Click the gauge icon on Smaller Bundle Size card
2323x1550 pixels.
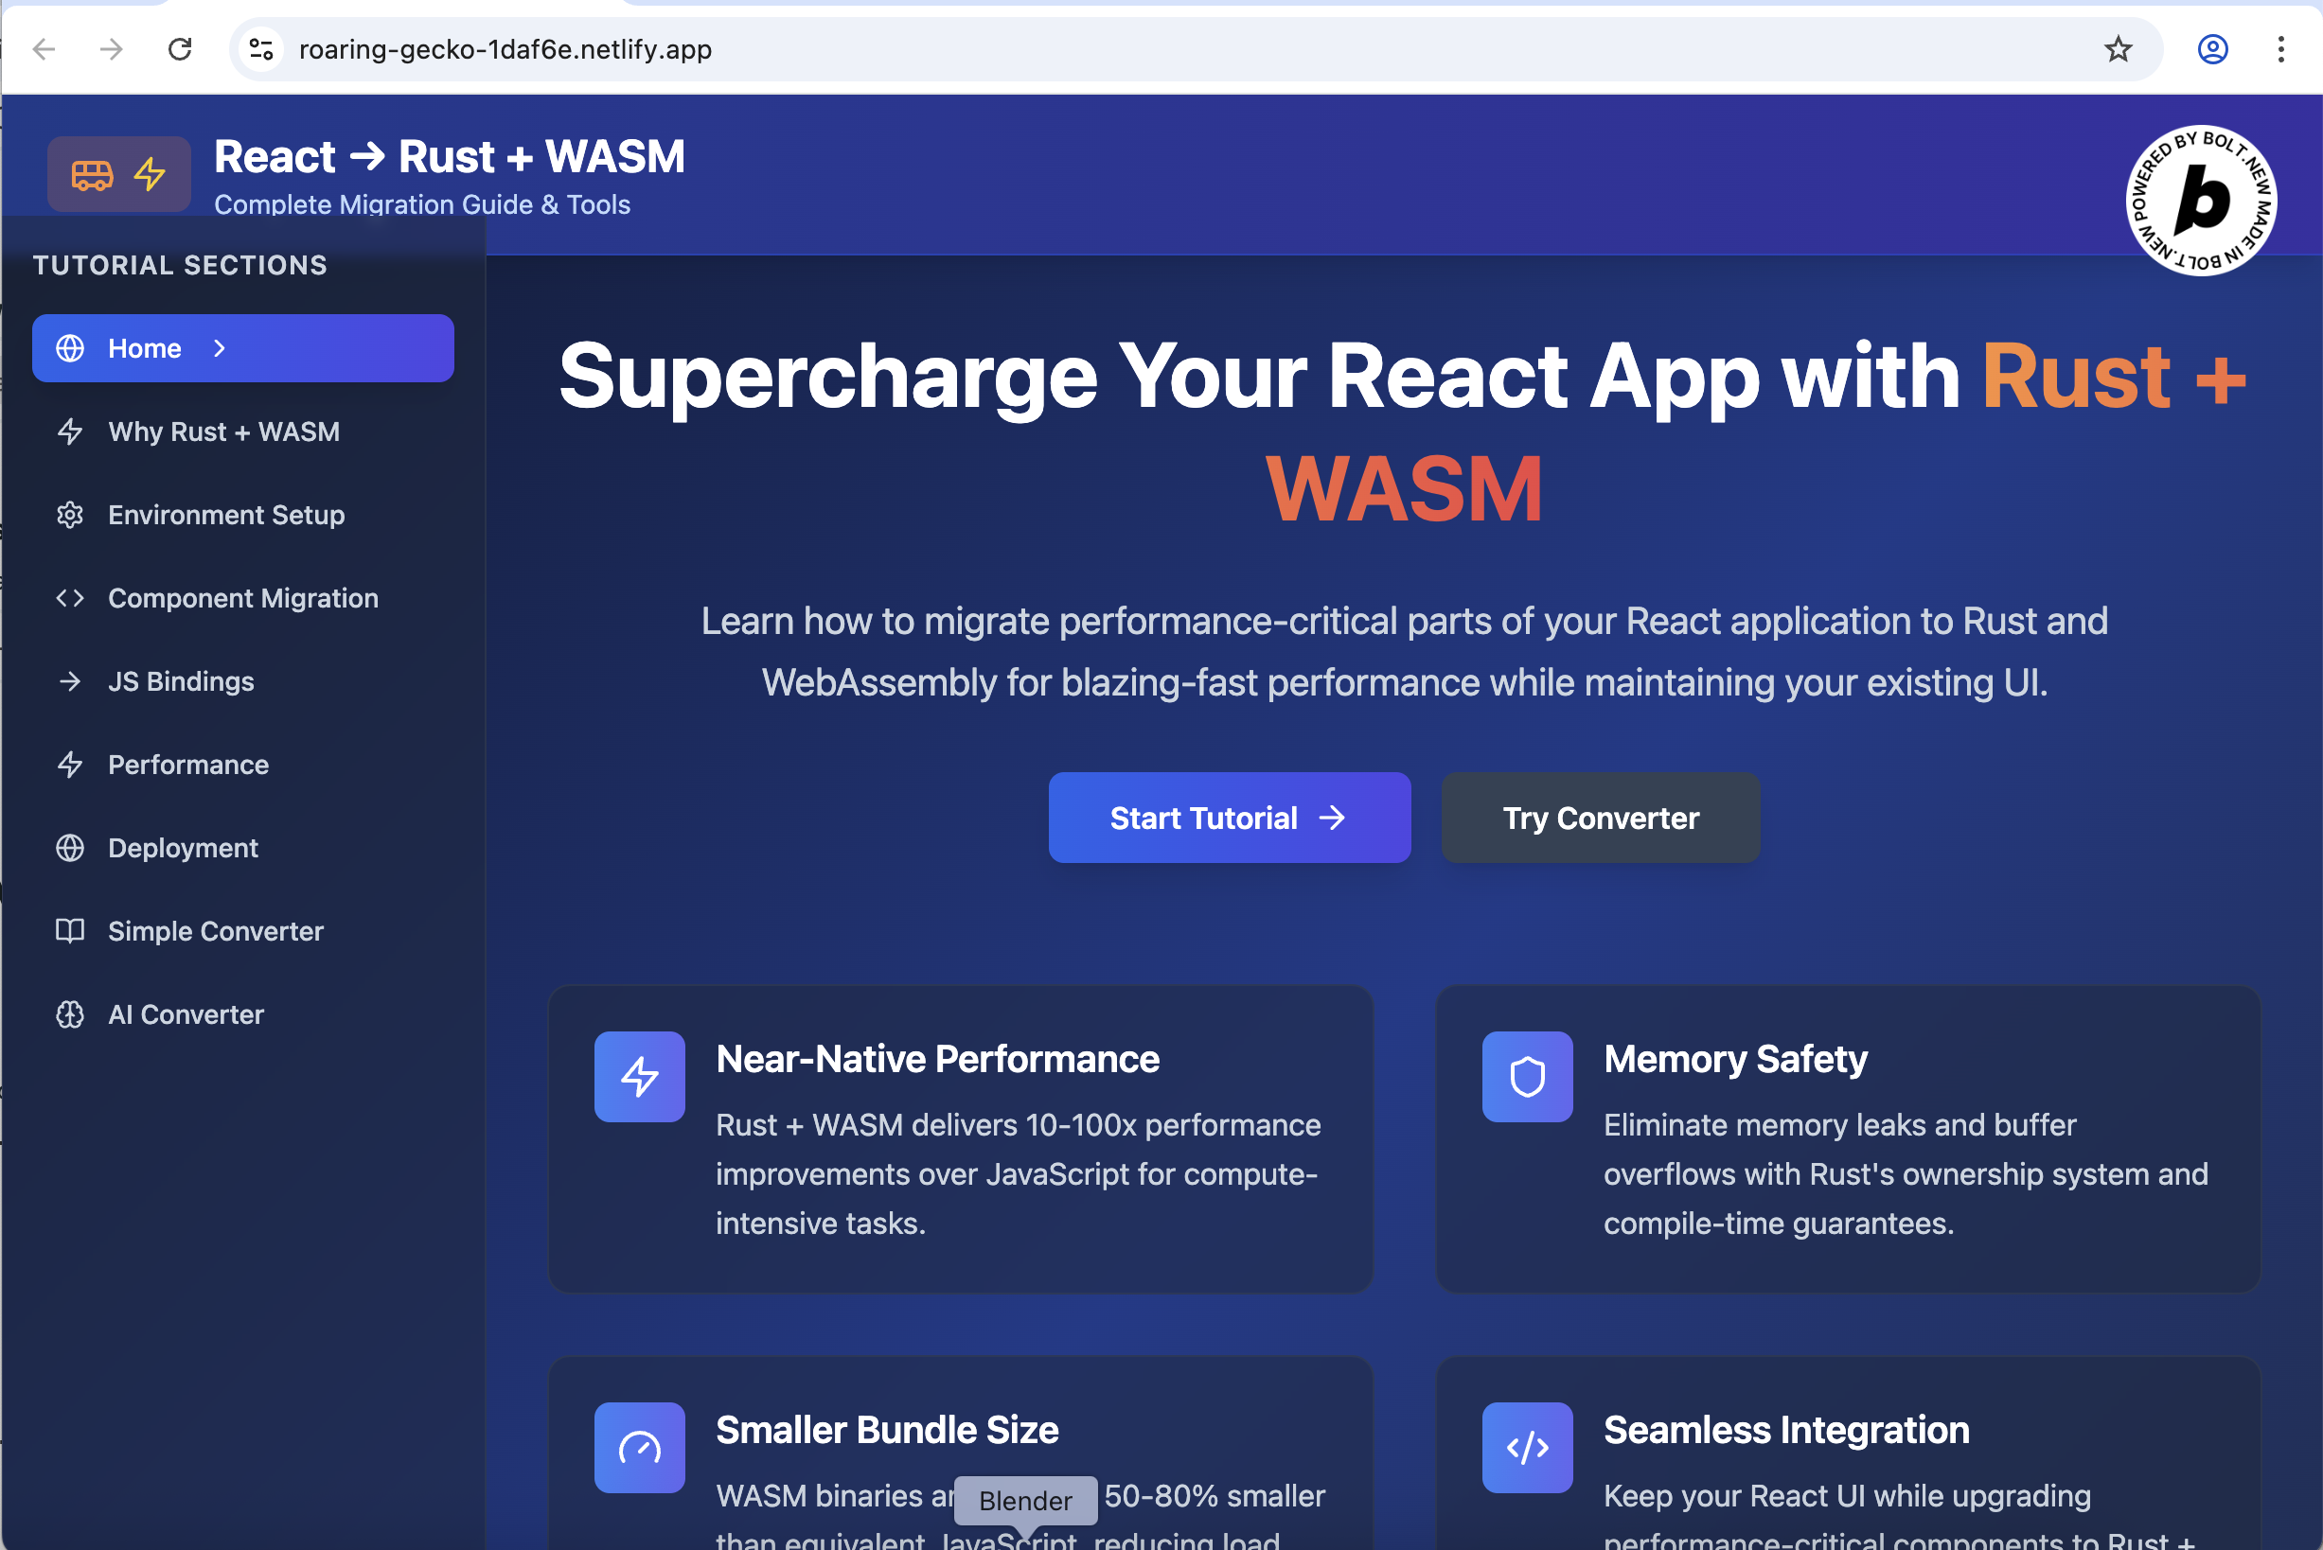coord(639,1446)
